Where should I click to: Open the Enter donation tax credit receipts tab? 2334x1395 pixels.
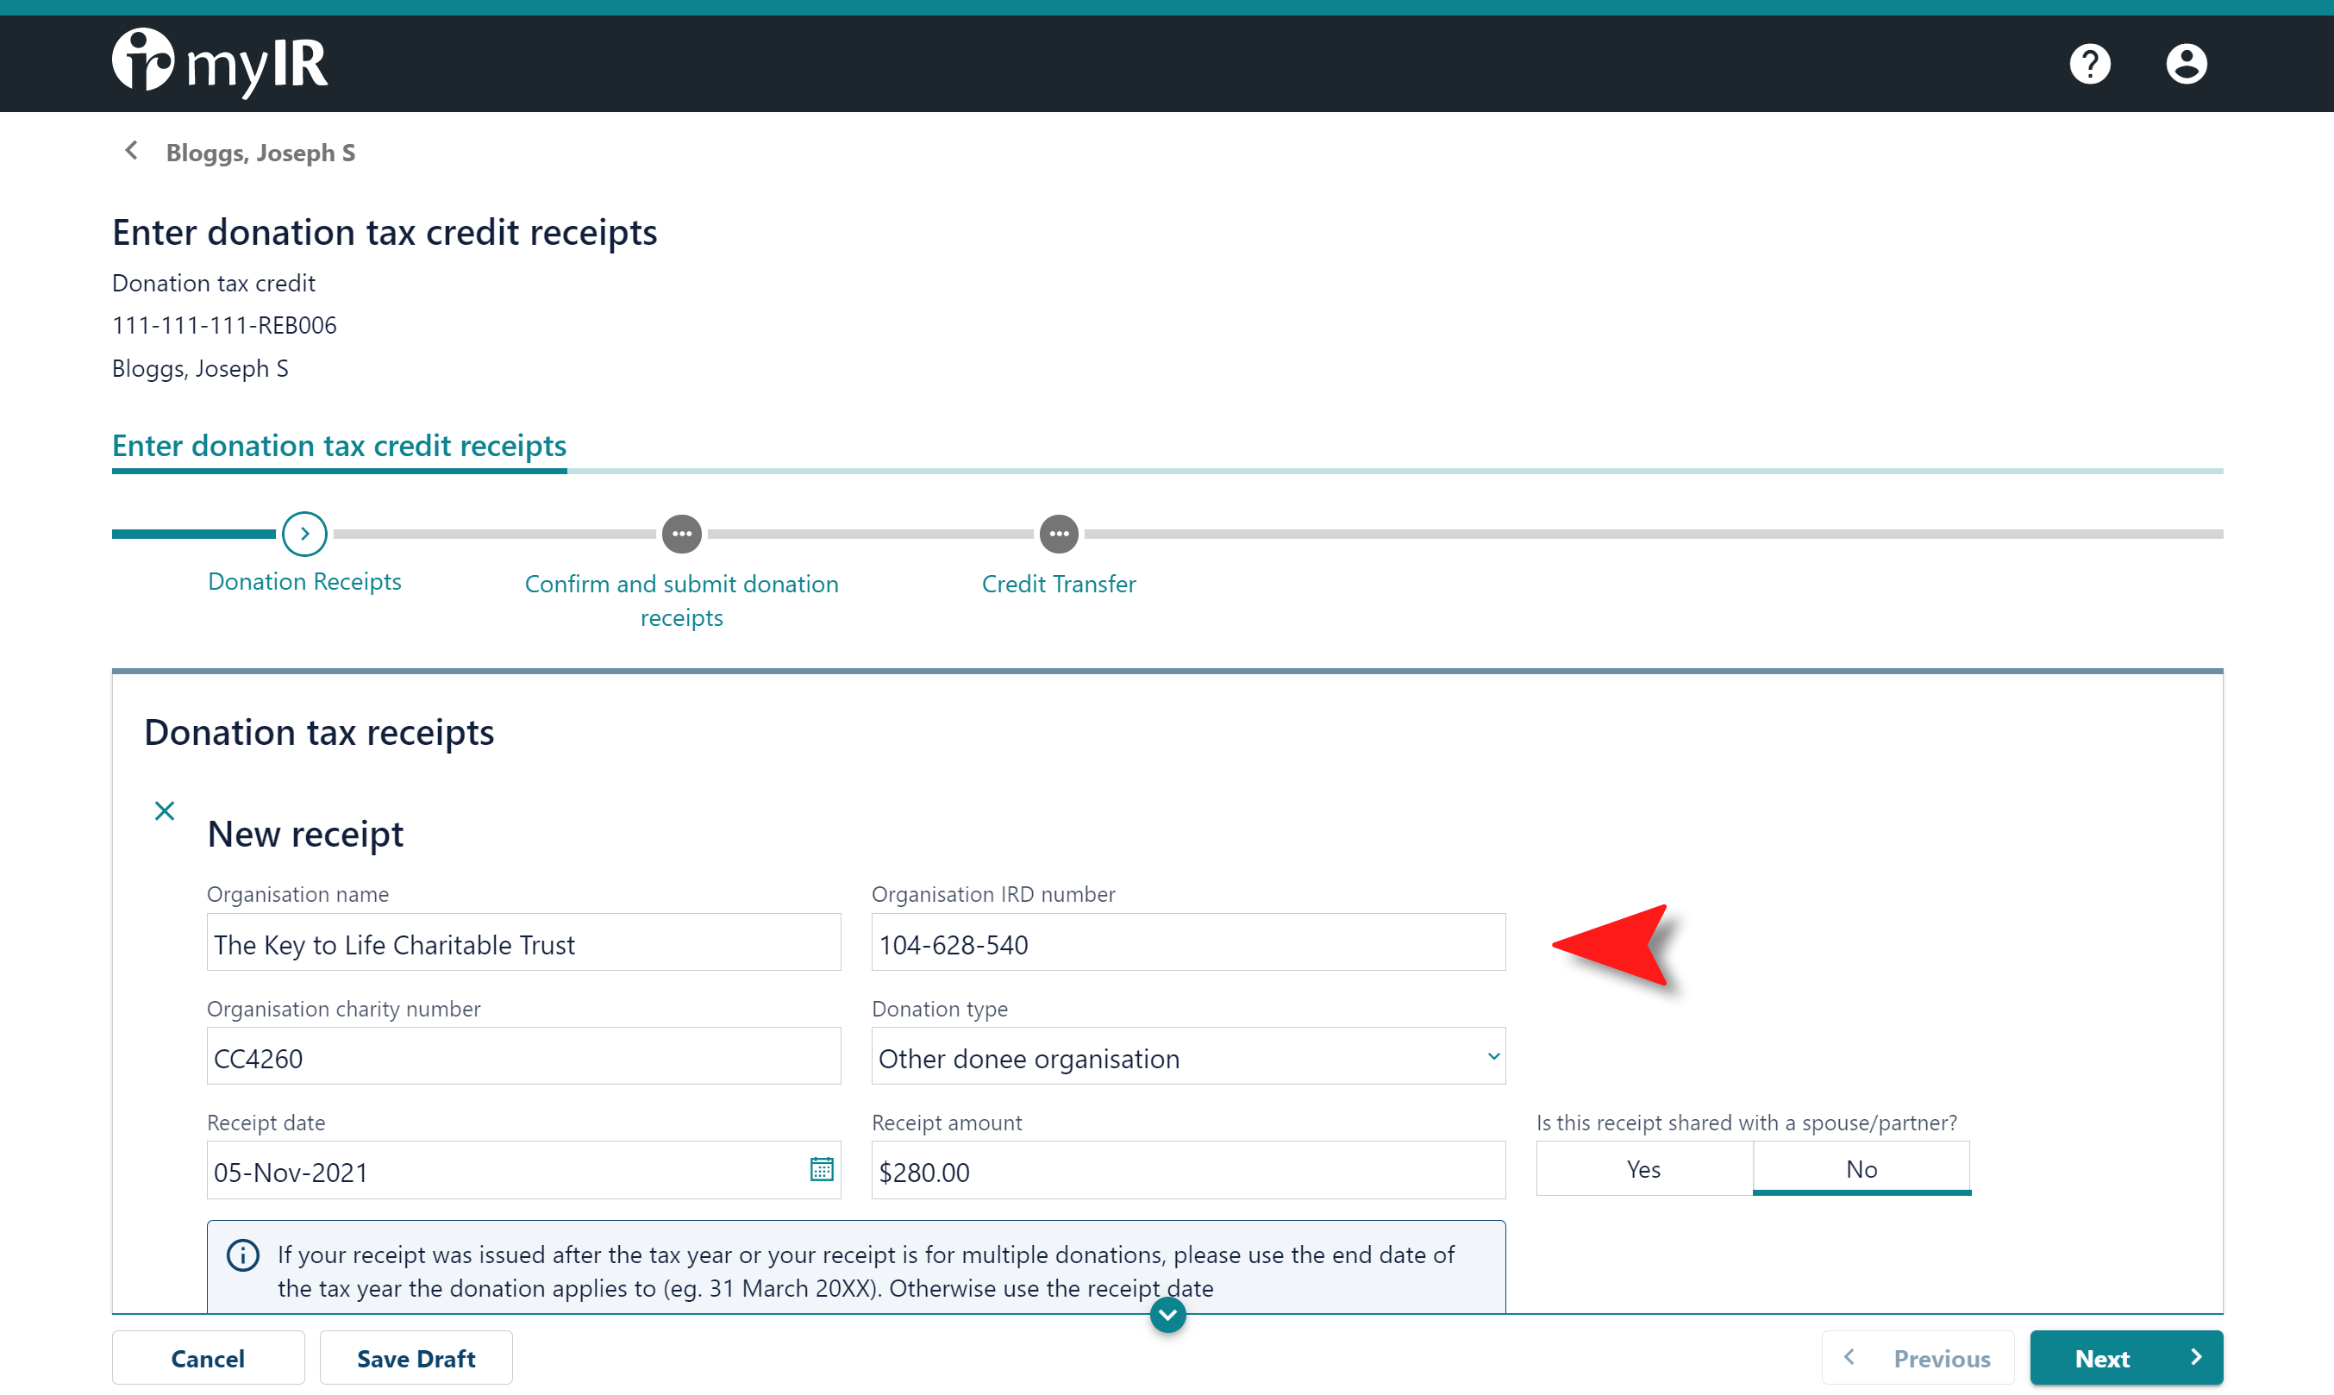pos(340,446)
